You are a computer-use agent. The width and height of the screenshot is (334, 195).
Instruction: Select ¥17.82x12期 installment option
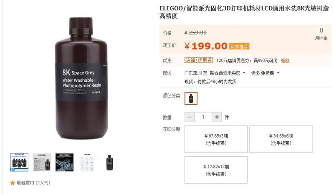216,170
